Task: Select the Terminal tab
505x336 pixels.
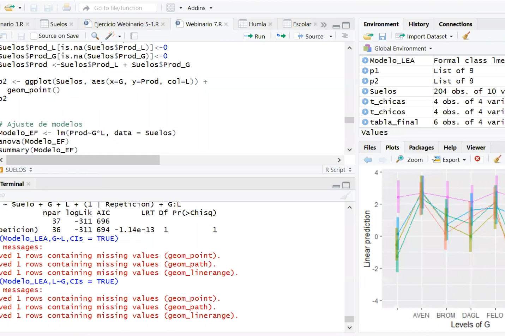Action: (x=12, y=184)
